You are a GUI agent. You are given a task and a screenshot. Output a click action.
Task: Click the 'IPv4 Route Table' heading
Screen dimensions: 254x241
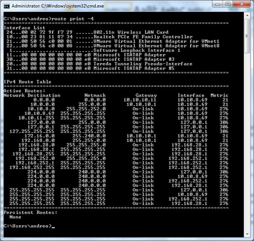click(x=28, y=81)
